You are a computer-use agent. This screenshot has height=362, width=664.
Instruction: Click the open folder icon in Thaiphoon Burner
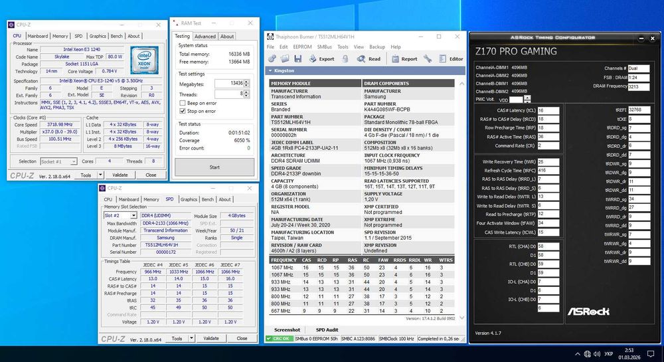point(285,59)
